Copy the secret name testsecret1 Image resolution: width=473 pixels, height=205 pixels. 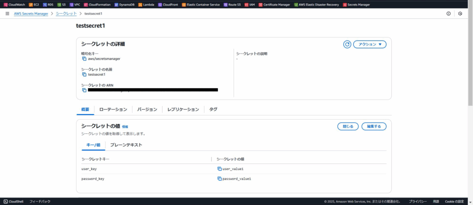[84, 74]
